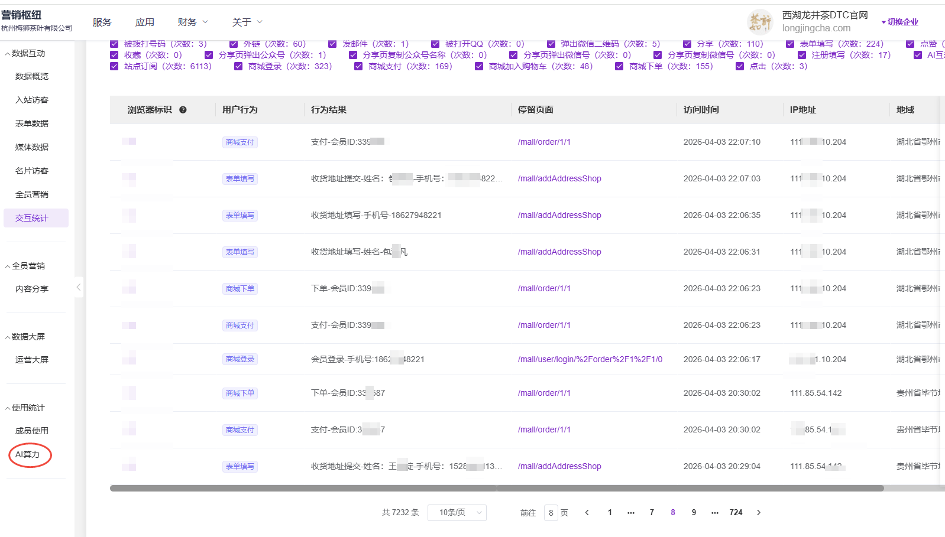Click the ellipsis after page 9
The height and width of the screenshot is (537, 945).
tap(714, 513)
